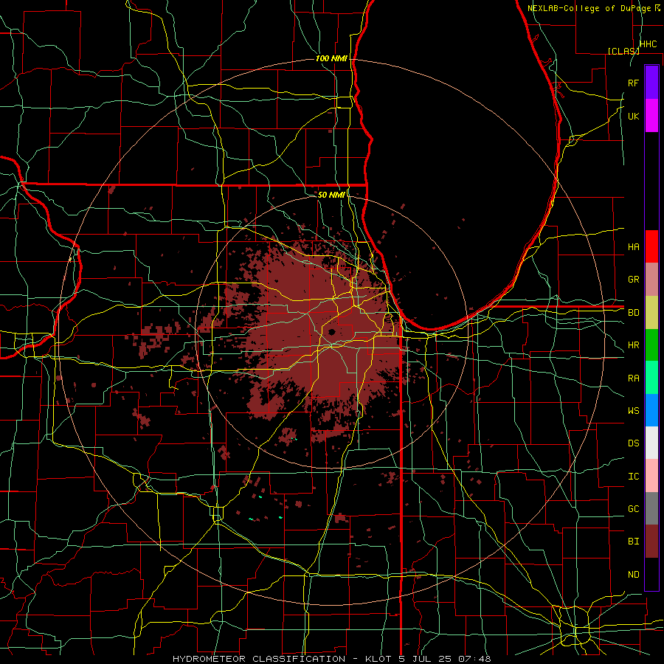This screenshot has width=664, height=664.
Task: Click the 'DS' legend label
Action: pyautogui.click(x=633, y=443)
